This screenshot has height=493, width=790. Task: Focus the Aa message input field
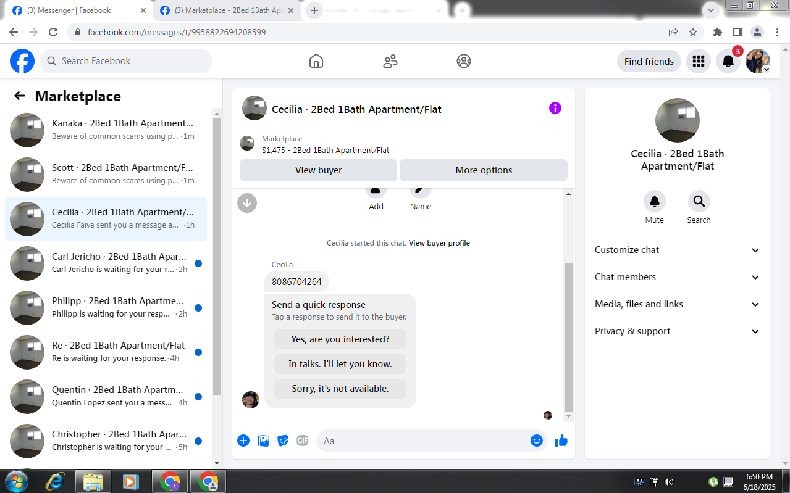[423, 441]
